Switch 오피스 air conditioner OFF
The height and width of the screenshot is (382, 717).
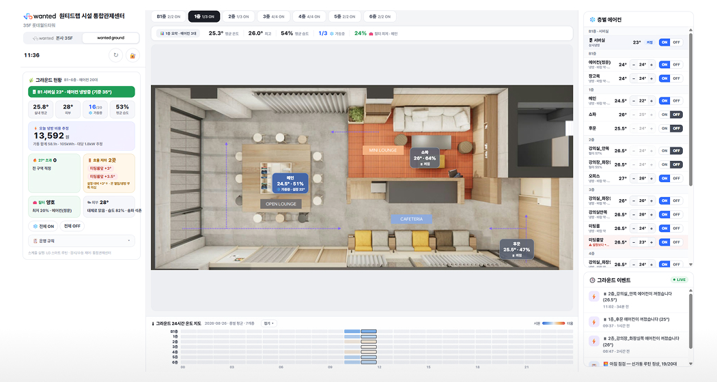[676, 179]
